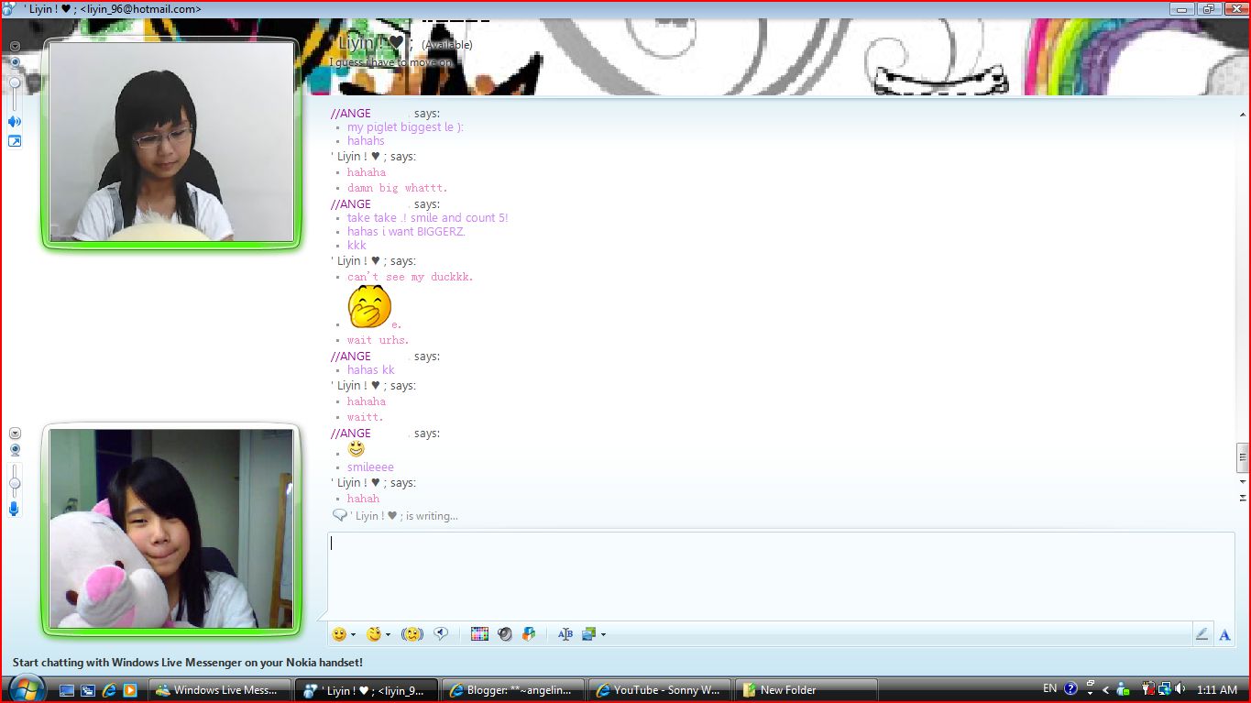Click your own webcam icon

[x=15, y=450]
